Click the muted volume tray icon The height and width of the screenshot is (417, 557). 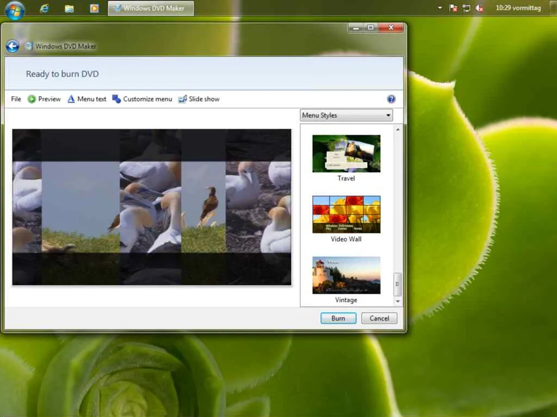pos(479,8)
